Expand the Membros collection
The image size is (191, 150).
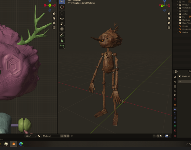coord(177,20)
